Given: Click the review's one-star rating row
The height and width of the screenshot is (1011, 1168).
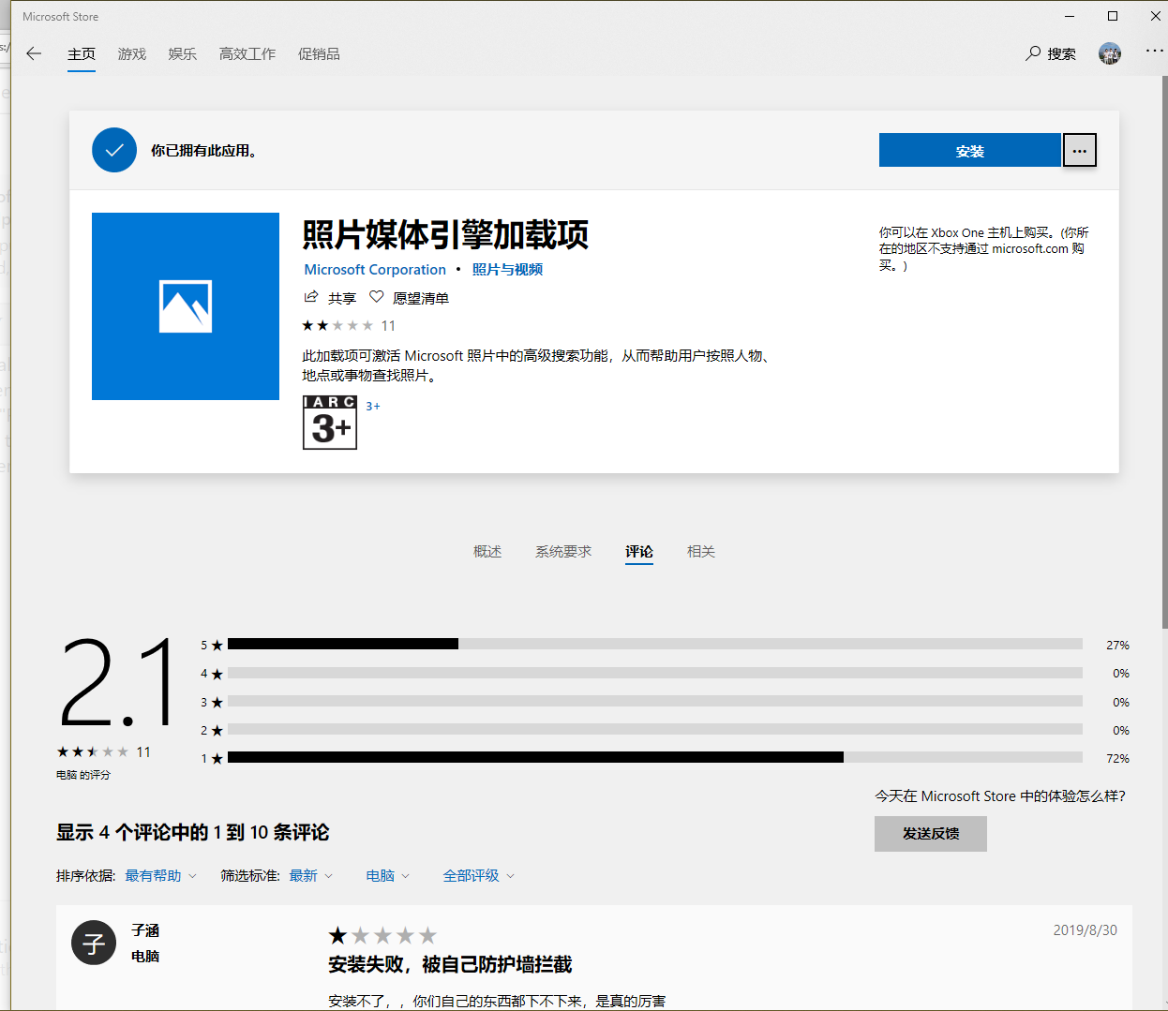Looking at the screenshot, I should click(x=382, y=935).
